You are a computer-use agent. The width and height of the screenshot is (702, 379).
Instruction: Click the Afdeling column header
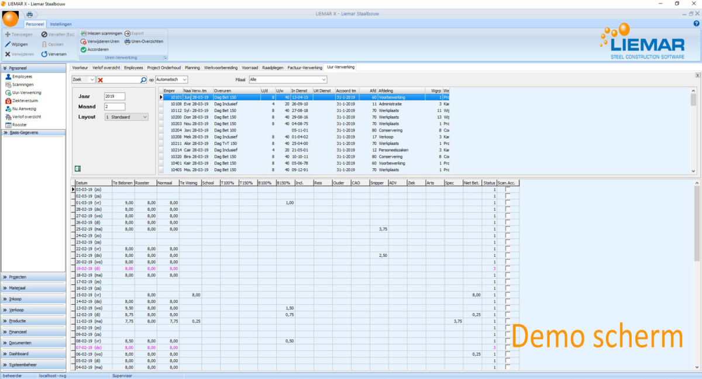click(404, 91)
